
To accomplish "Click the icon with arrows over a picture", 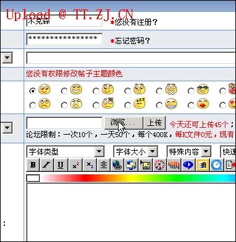I will click(132, 165).
